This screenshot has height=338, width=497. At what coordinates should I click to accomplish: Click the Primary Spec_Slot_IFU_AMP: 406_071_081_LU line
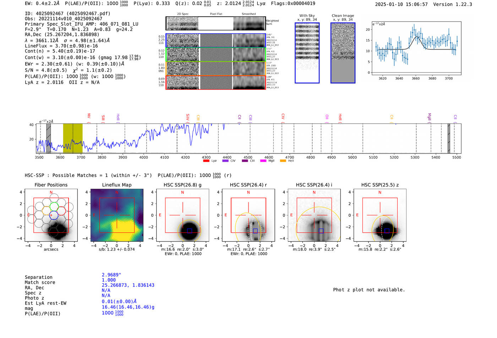[x=82, y=24]
